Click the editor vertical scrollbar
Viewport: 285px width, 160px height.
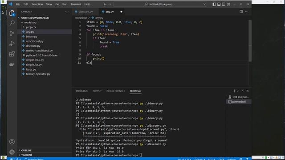tap(250, 40)
